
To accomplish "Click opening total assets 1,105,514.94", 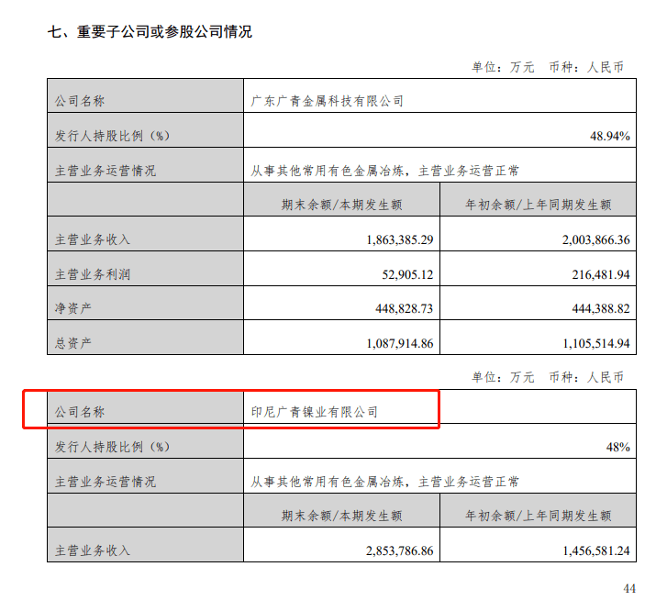I will (595, 344).
